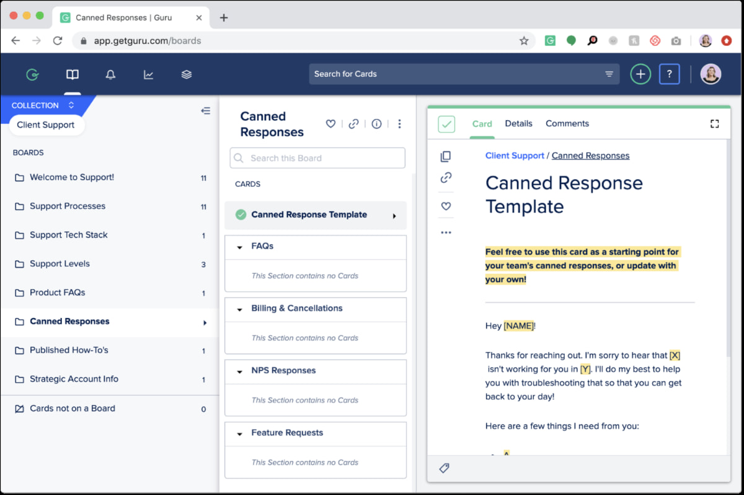744x495 pixels.
Task: Open the user profile avatar in Guru
Action: click(x=711, y=74)
